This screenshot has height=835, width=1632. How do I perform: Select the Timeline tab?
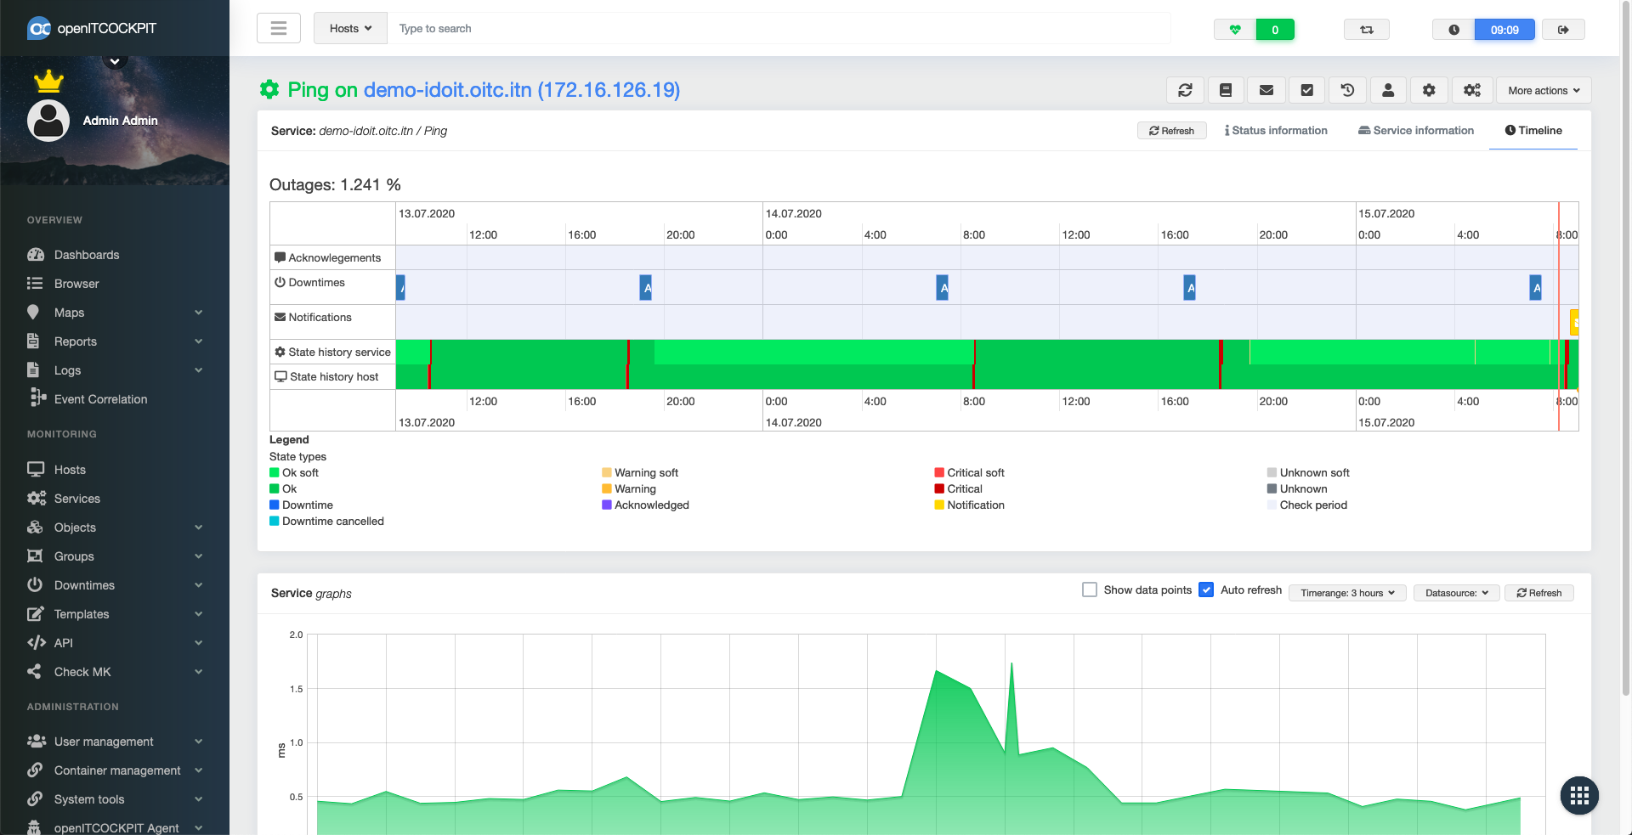coord(1533,131)
